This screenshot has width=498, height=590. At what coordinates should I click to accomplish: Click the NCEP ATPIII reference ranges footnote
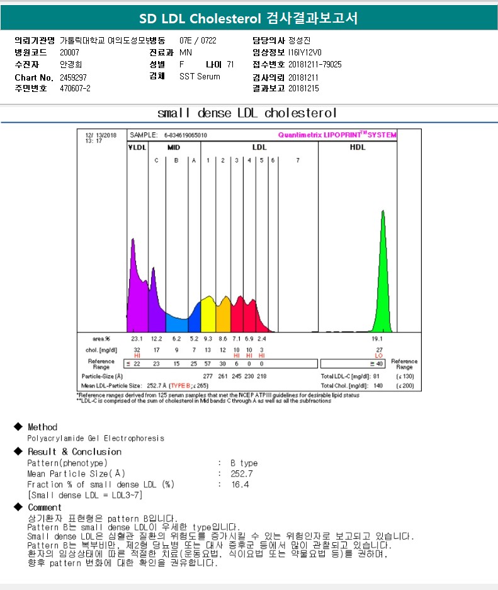click(x=218, y=395)
